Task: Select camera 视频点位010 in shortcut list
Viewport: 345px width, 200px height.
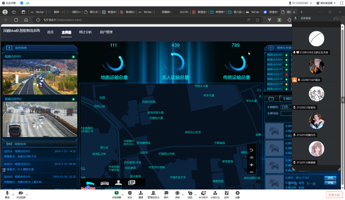Action: [x=277, y=69]
